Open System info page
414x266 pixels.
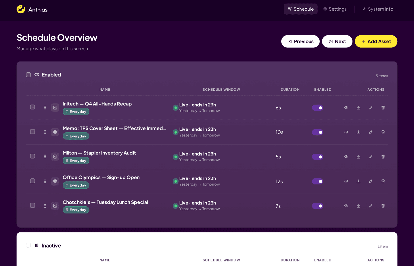click(x=378, y=9)
